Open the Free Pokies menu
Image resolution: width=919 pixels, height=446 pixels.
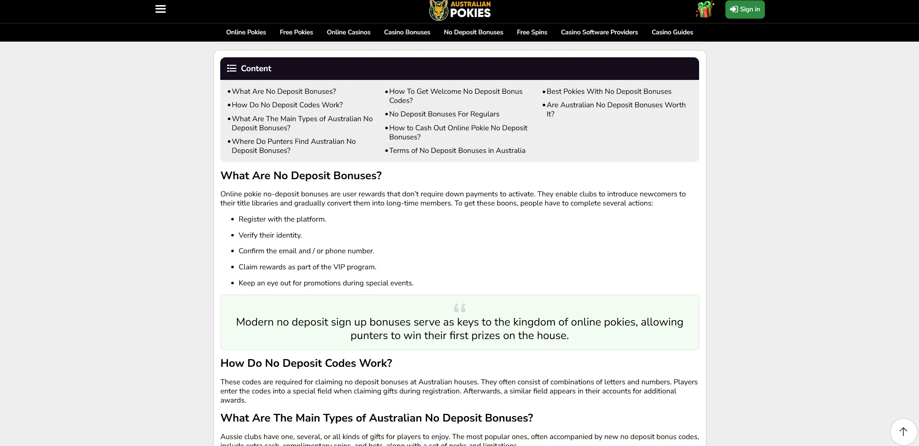click(x=296, y=32)
